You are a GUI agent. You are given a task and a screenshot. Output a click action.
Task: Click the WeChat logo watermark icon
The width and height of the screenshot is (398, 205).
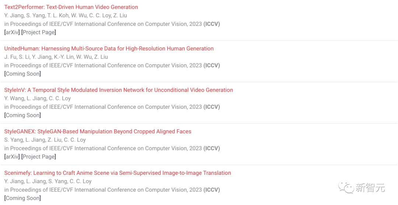tap(346, 187)
